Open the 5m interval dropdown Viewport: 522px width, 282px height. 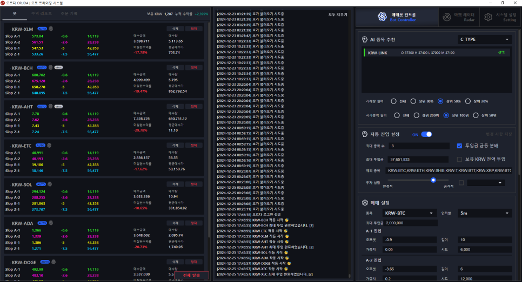(x=484, y=214)
